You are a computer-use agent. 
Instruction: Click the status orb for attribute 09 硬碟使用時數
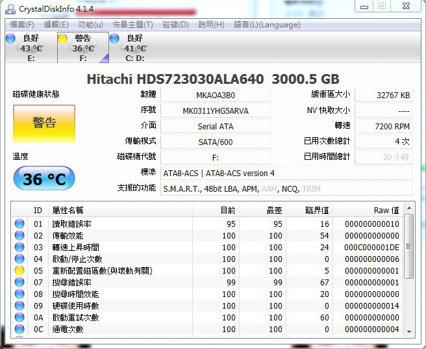click(x=19, y=305)
